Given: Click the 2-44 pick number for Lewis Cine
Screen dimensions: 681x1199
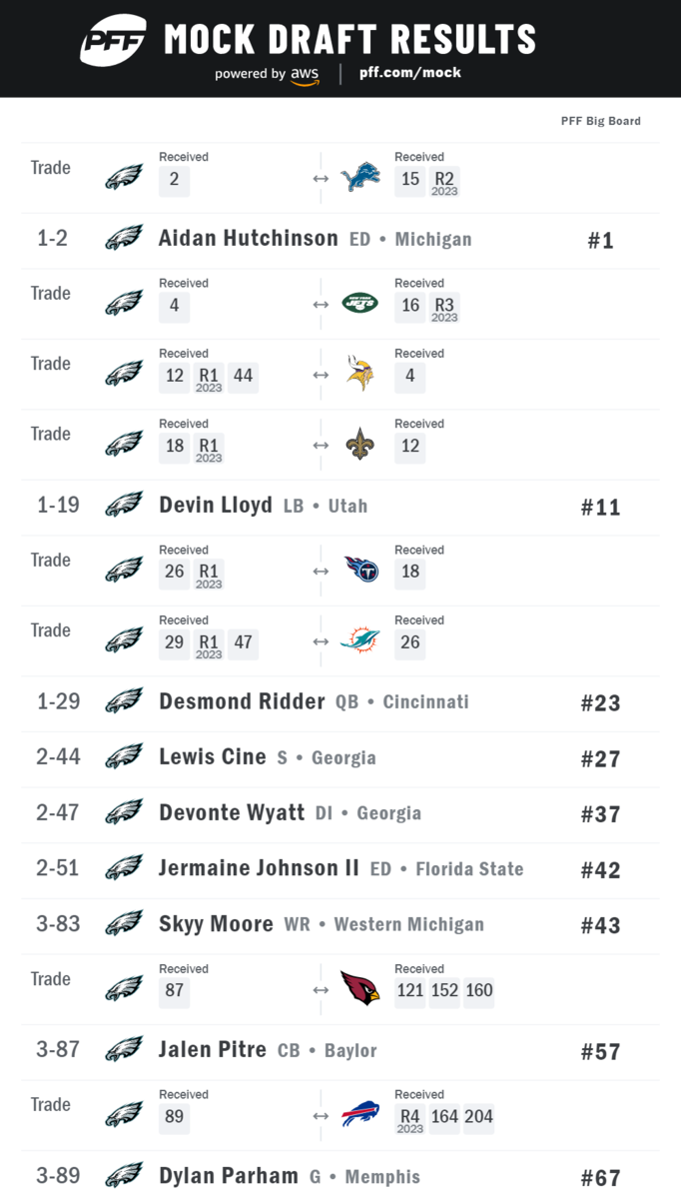Looking at the screenshot, I should coord(58,757).
